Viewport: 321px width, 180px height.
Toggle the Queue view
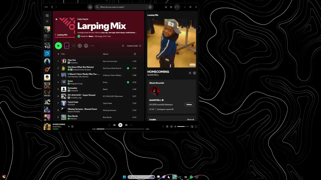click(167, 126)
